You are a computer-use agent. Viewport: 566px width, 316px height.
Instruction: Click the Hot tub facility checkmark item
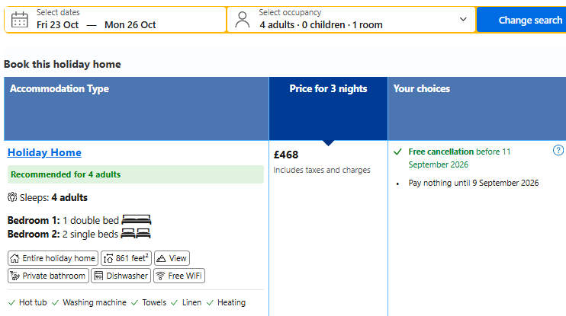click(x=27, y=302)
